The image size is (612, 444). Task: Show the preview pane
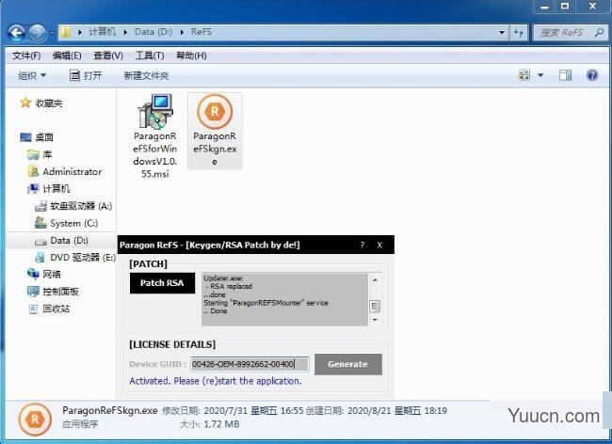click(565, 75)
